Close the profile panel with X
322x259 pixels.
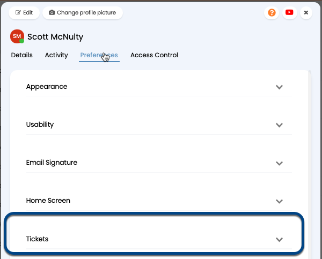[x=306, y=12]
